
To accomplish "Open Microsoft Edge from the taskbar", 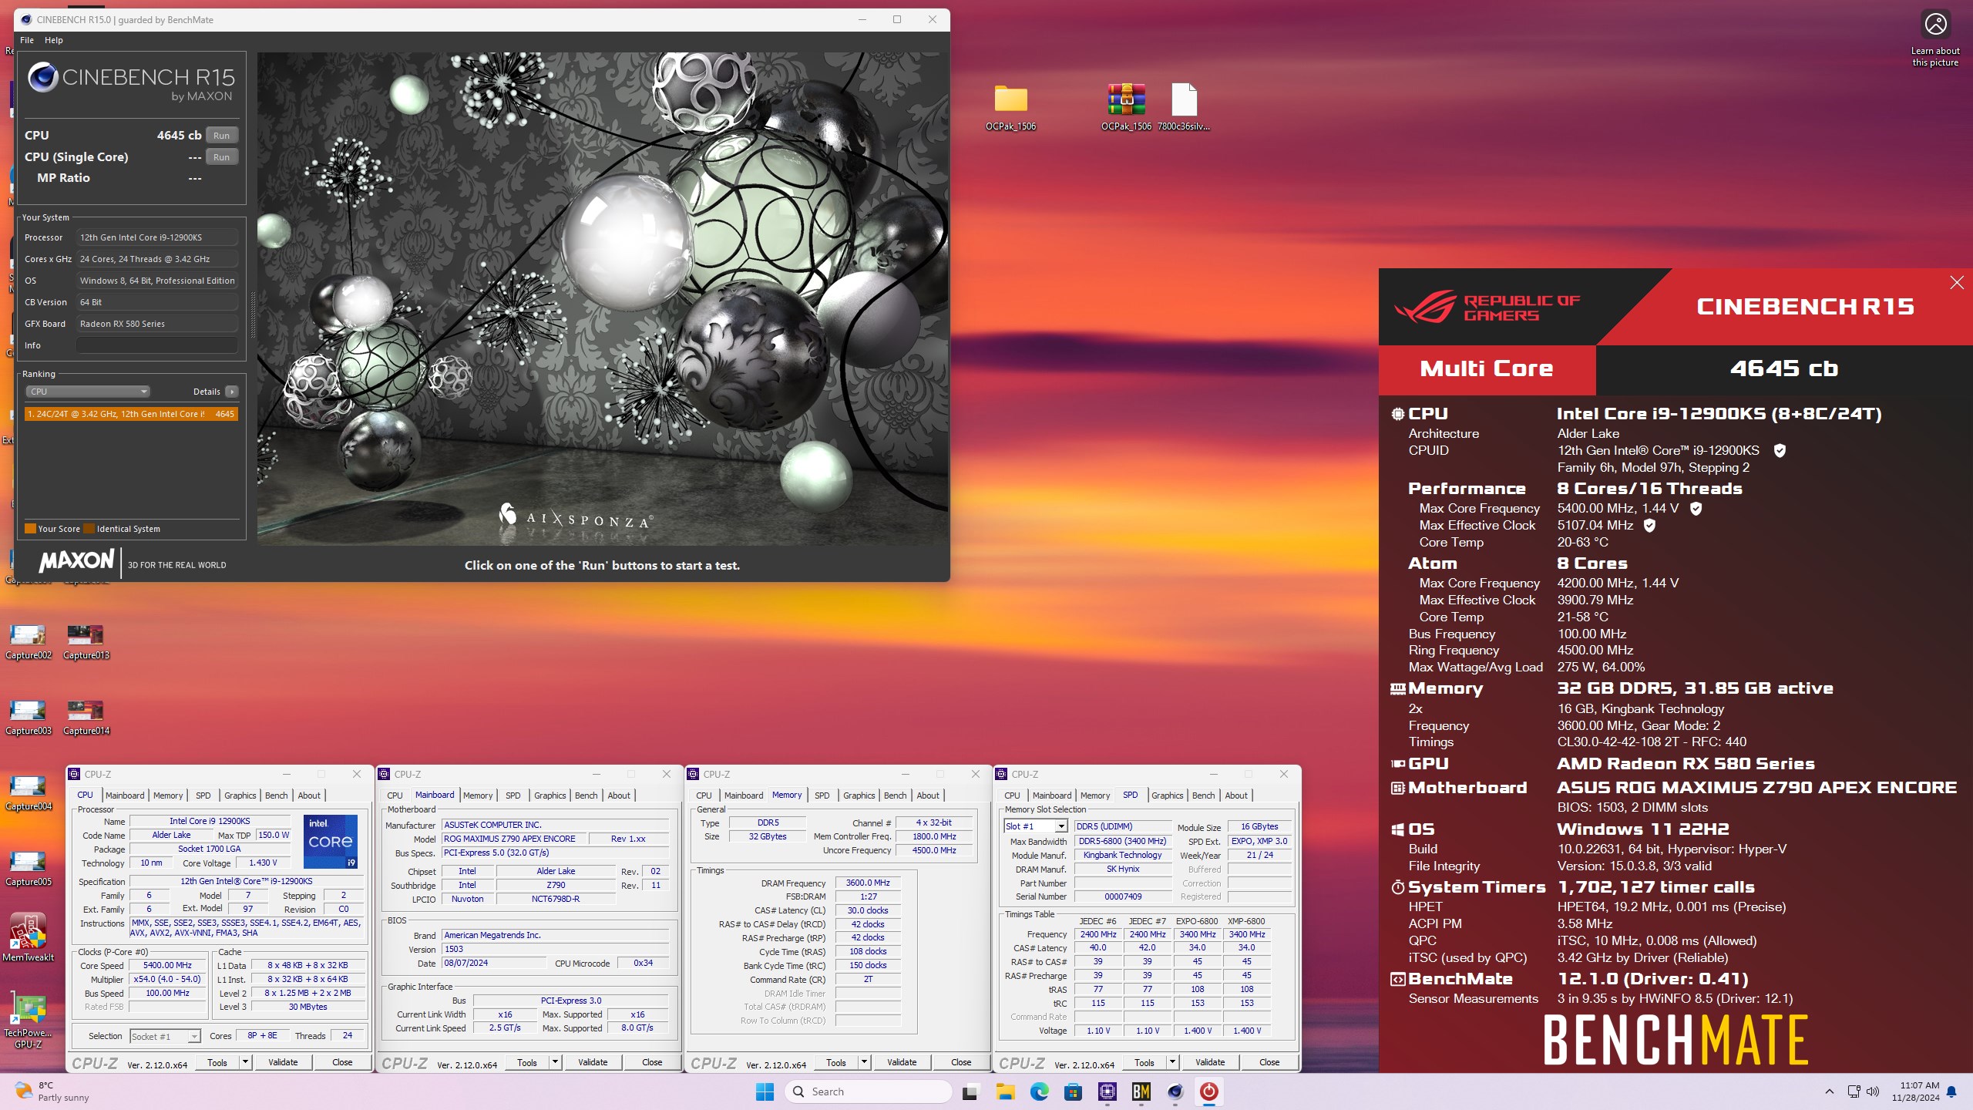I will pos(1039,1091).
